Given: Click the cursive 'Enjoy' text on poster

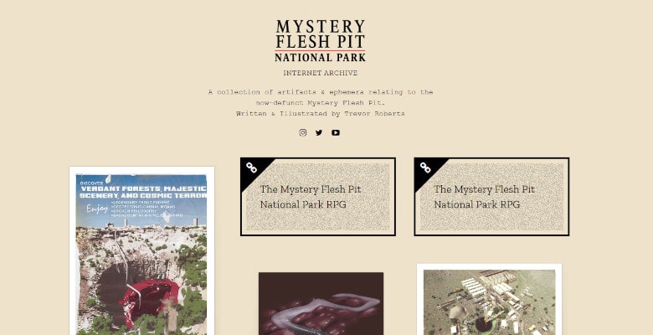Looking at the screenshot, I should tap(97, 209).
